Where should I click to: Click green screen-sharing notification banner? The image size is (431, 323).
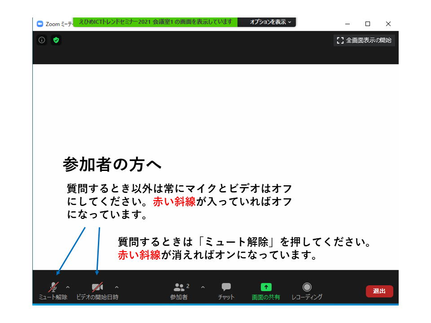coord(155,22)
